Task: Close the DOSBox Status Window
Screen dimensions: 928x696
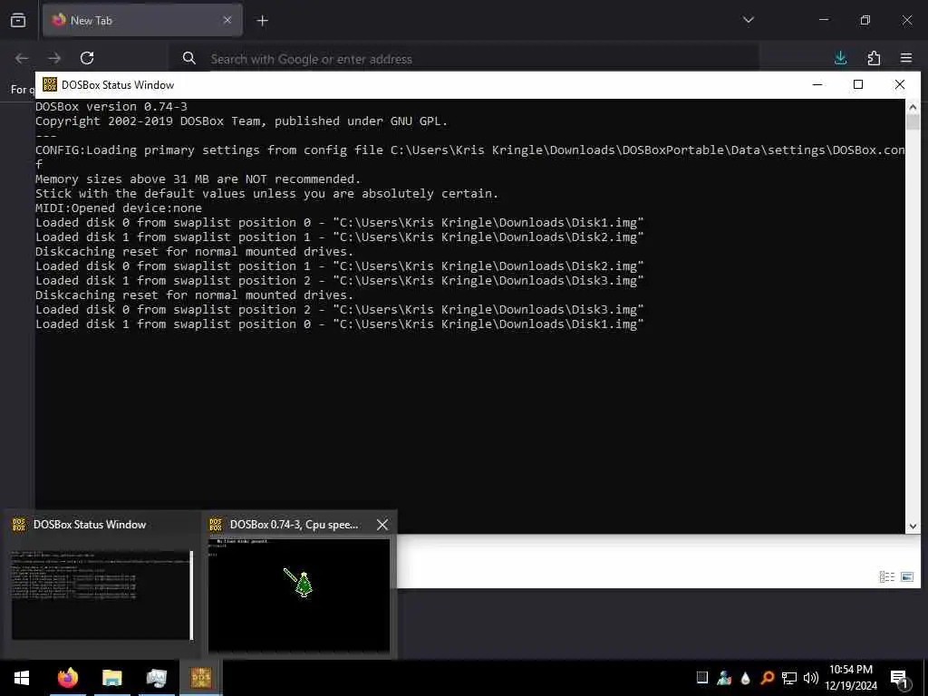Action: point(900,84)
